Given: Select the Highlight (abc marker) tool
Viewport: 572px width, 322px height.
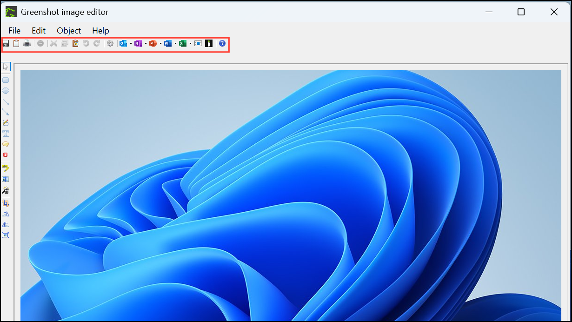Looking at the screenshot, I should (6, 168).
